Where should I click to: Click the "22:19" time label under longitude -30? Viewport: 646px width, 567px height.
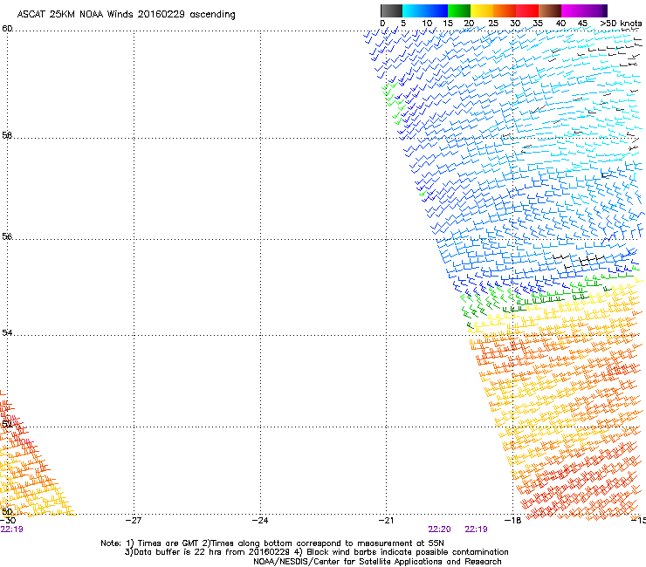click(11, 529)
